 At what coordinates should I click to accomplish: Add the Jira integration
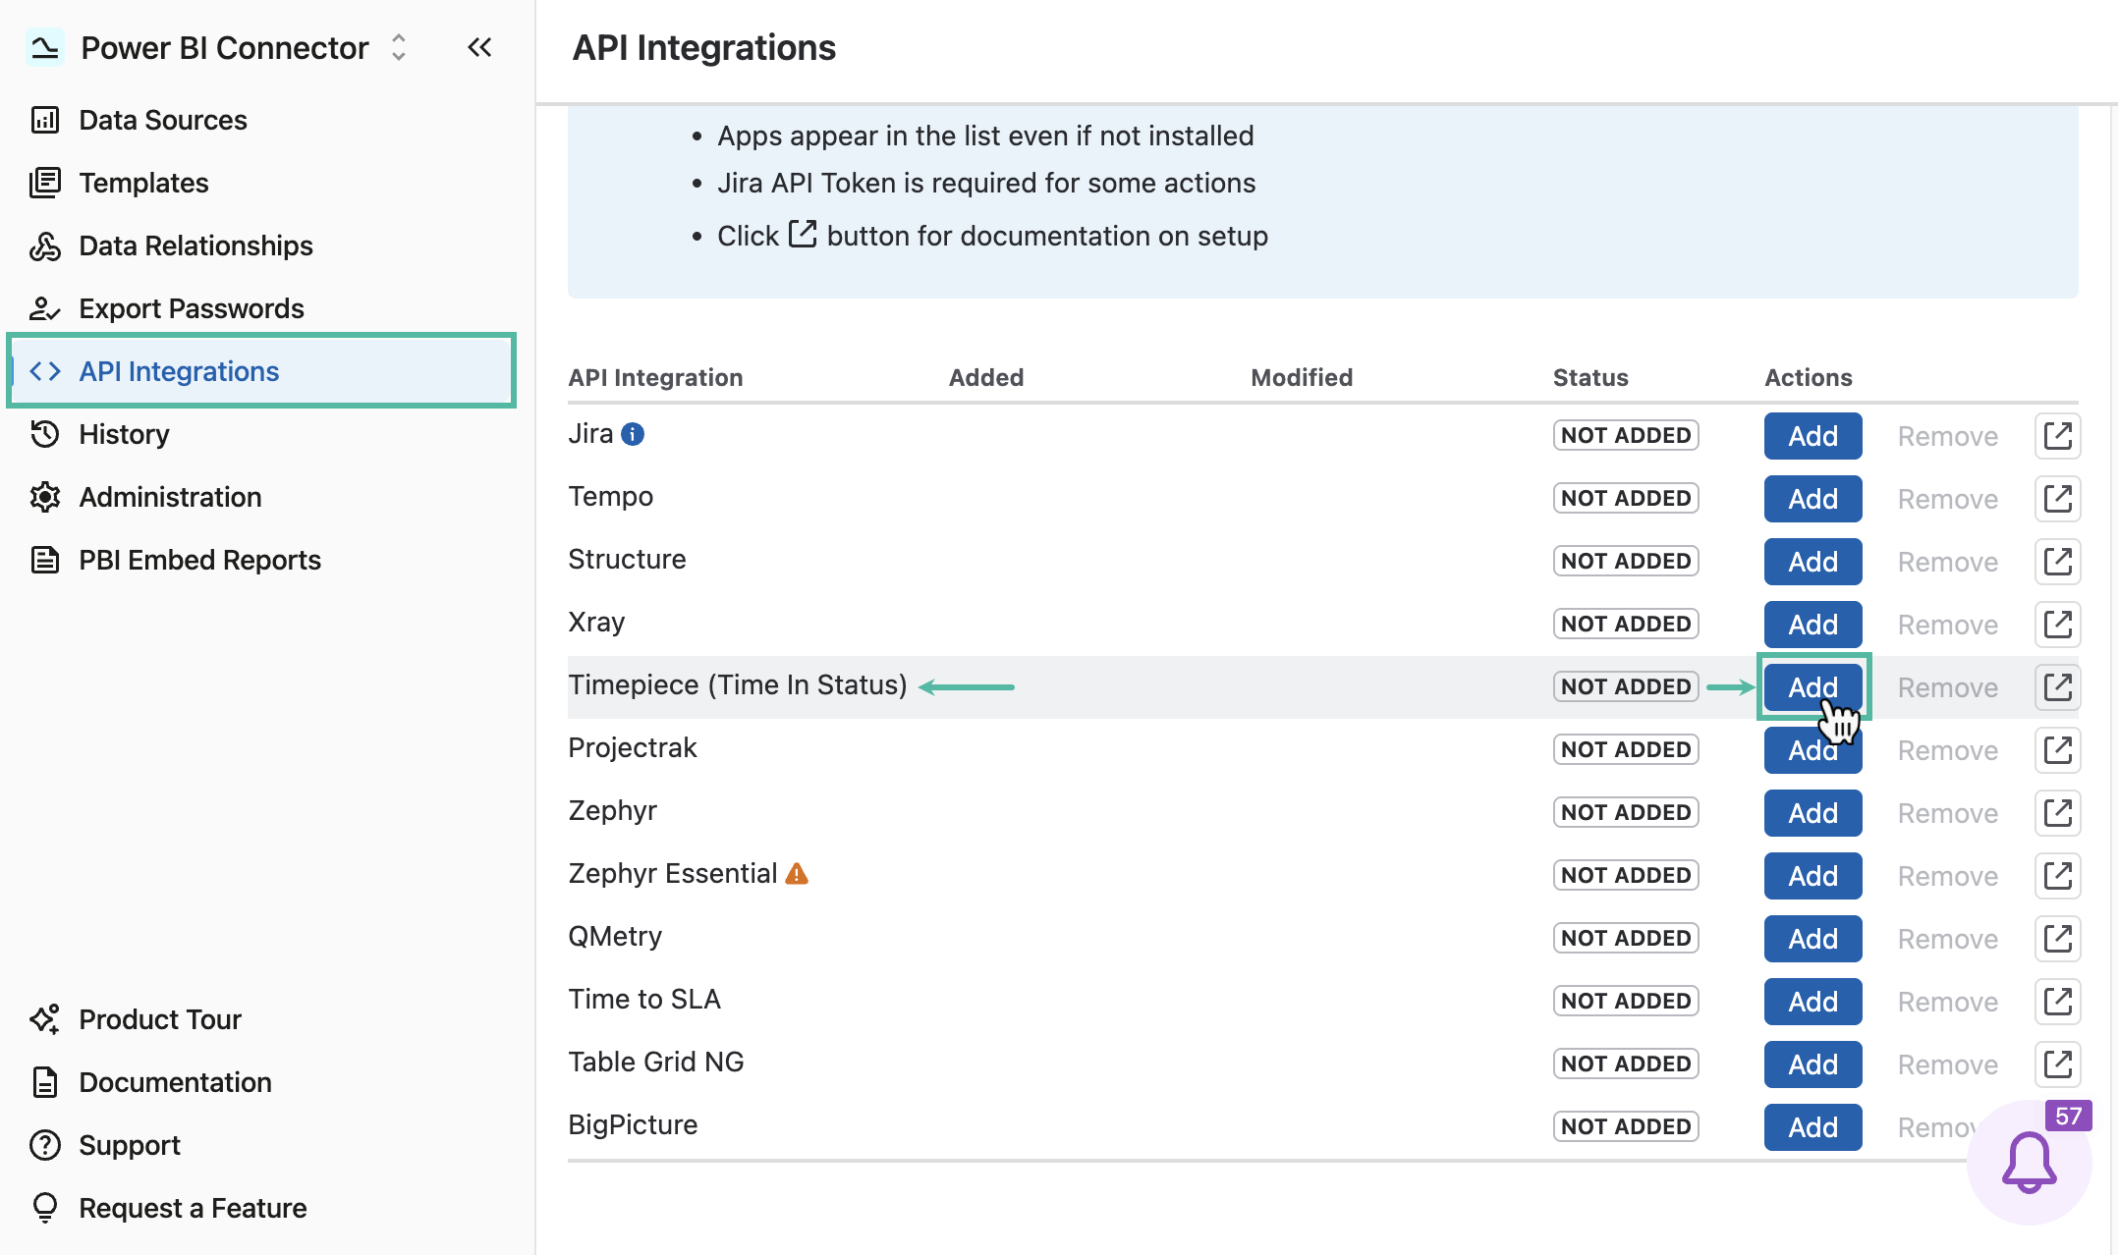pos(1812,436)
